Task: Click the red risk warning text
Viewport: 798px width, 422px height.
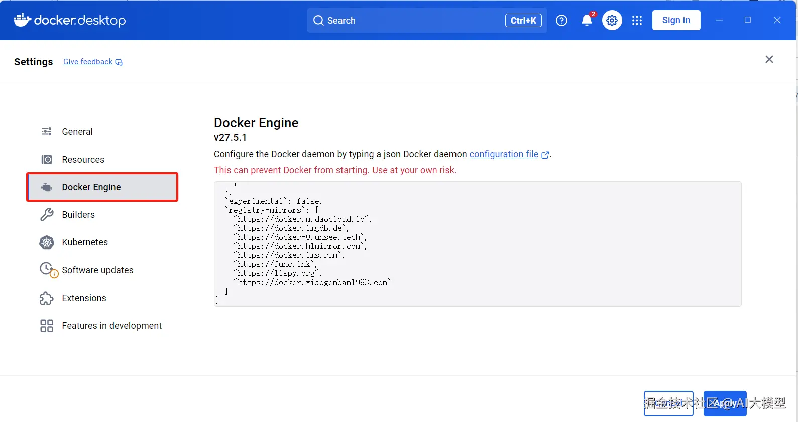Action: [335, 170]
